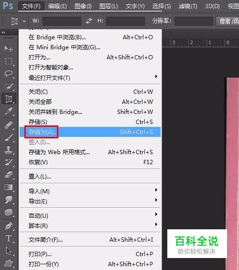Viewport: 239px width, 270px height.
Task: Open the 图层(L) menu
Action: tap(109, 6)
